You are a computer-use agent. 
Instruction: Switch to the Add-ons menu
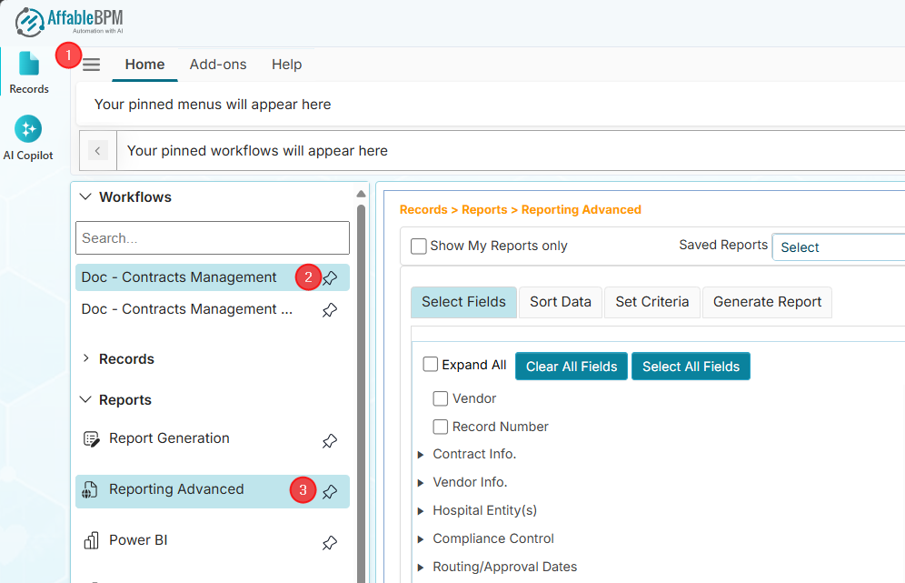[218, 65]
